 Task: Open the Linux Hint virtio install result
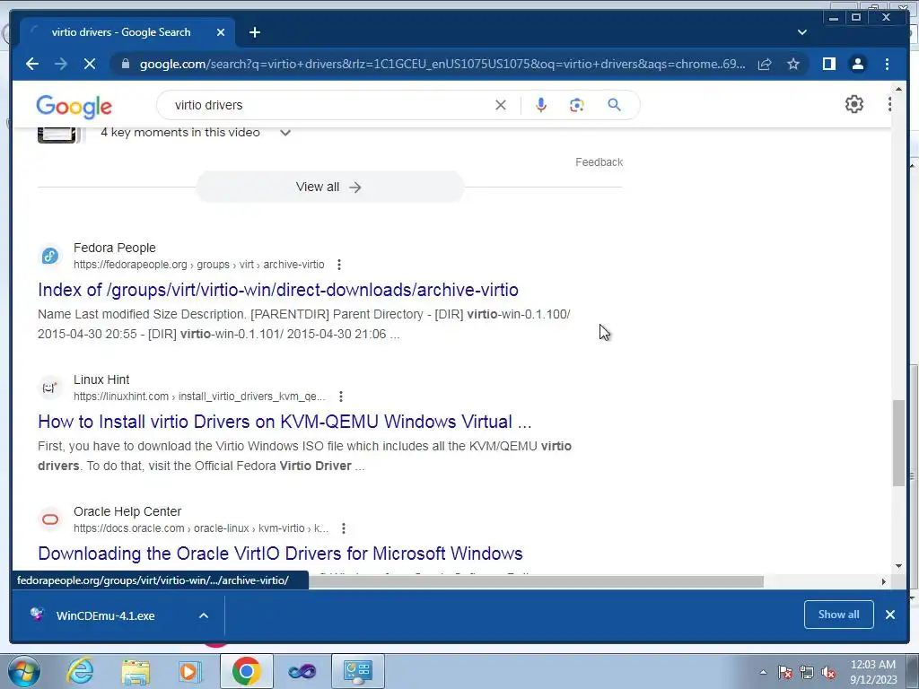[x=284, y=422]
